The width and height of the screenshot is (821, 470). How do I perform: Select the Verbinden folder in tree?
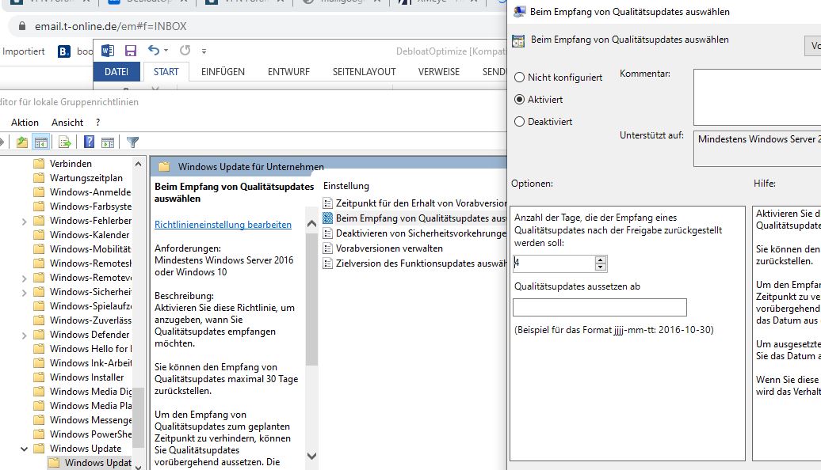click(x=71, y=164)
